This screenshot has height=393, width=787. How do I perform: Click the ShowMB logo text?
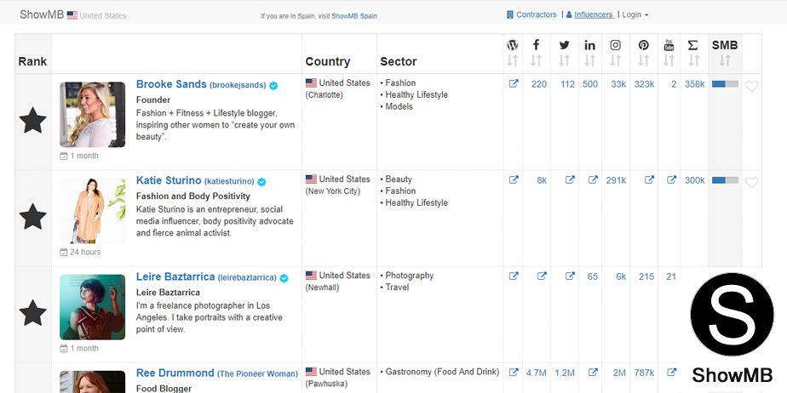(42, 14)
